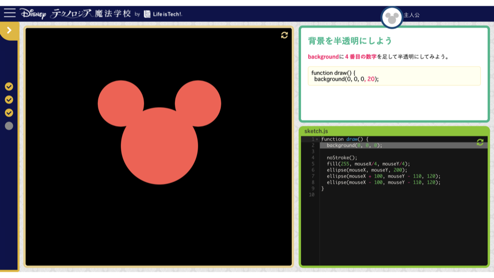Image resolution: width=494 pixels, height=278 pixels.
Task: Reload the canvas preview
Action: tap(284, 36)
